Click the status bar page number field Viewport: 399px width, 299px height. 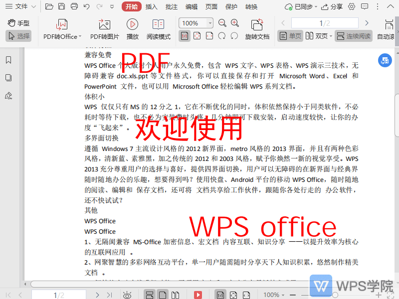(x=59, y=295)
